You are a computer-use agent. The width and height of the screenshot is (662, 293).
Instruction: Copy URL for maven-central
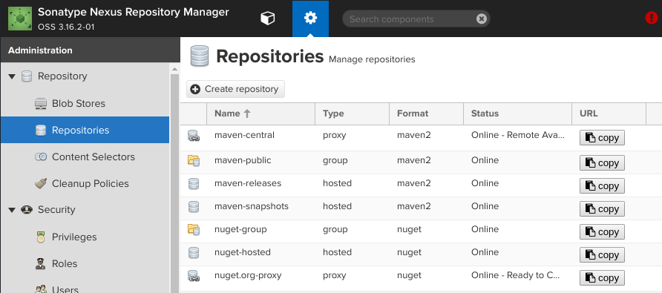(x=602, y=138)
